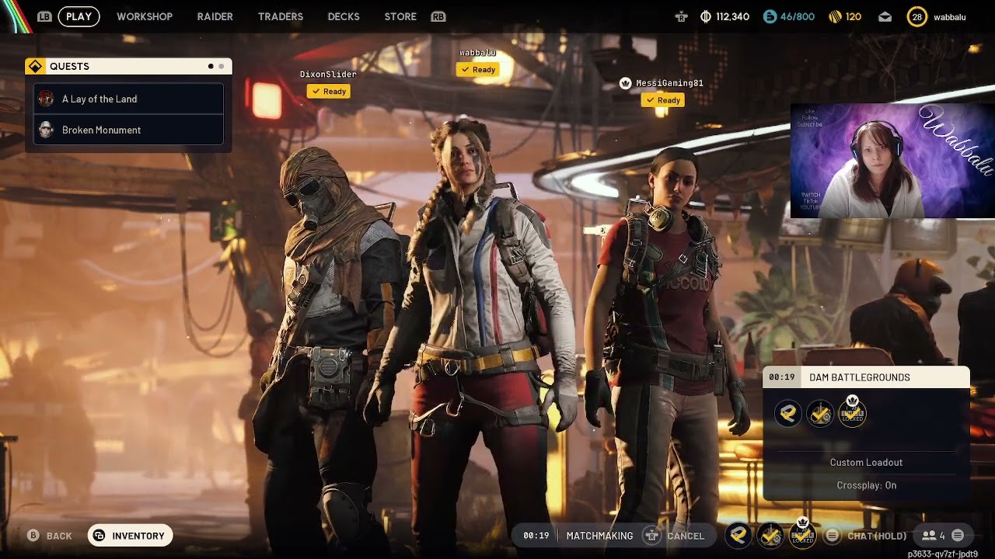Open the mail envelope icon
Viewport: 995px width, 559px height.
click(x=885, y=17)
